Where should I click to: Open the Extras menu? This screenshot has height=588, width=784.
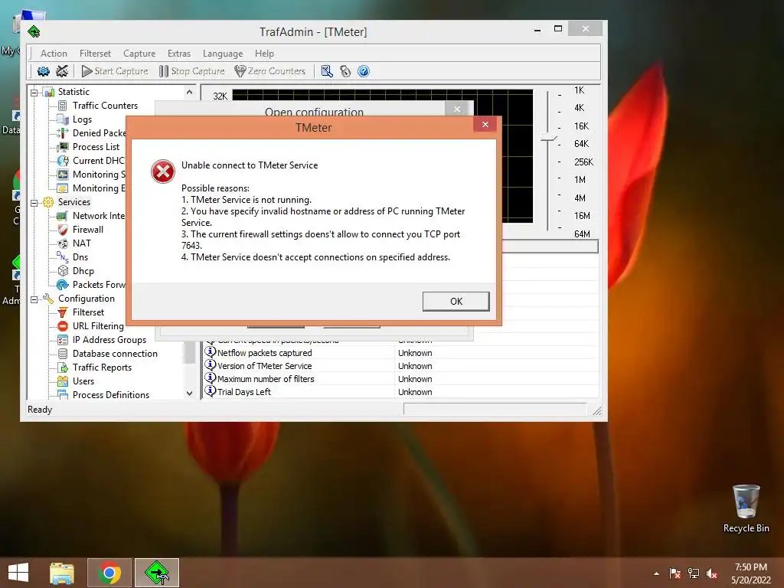pyautogui.click(x=179, y=54)
